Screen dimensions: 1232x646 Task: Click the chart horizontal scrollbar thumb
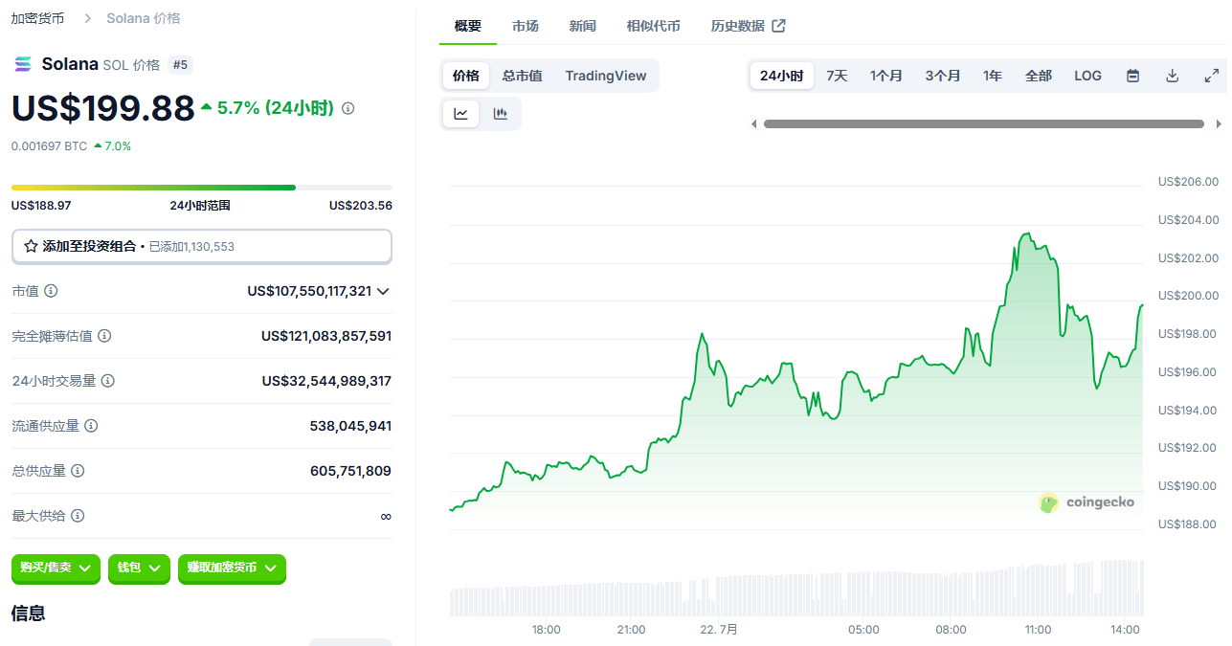[984, 123]
